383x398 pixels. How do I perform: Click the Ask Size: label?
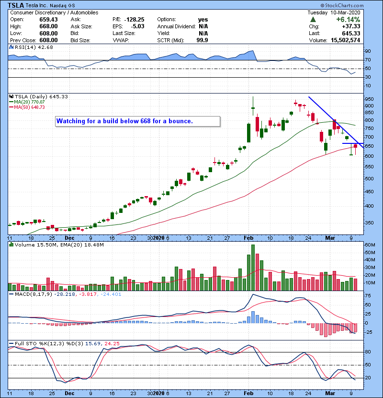(81, 26)
